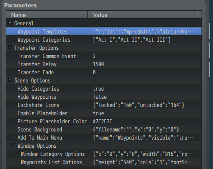Screen dimensions: 213x169
Task: Collapse the Transfer Options group
Action: coord(10,47)
